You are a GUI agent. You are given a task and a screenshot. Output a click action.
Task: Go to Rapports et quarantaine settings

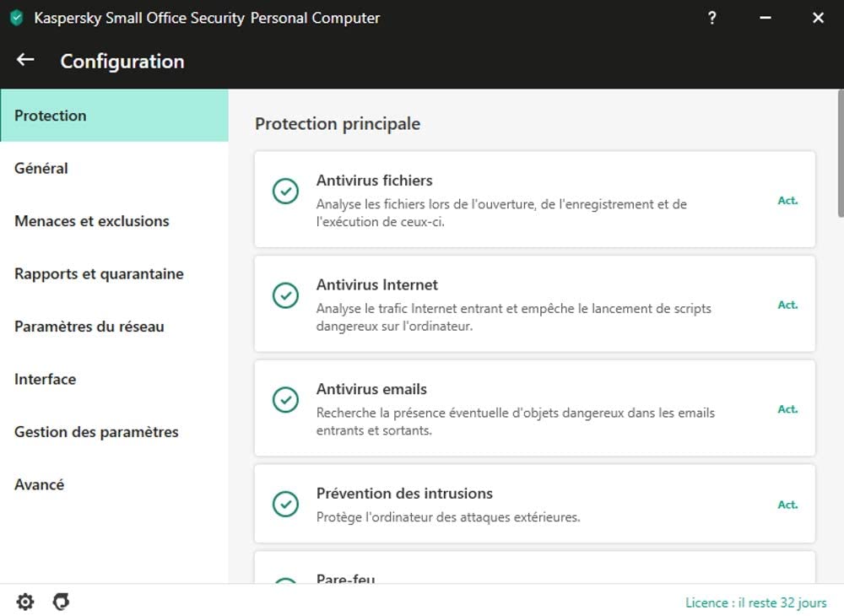(x=99, y=274)
